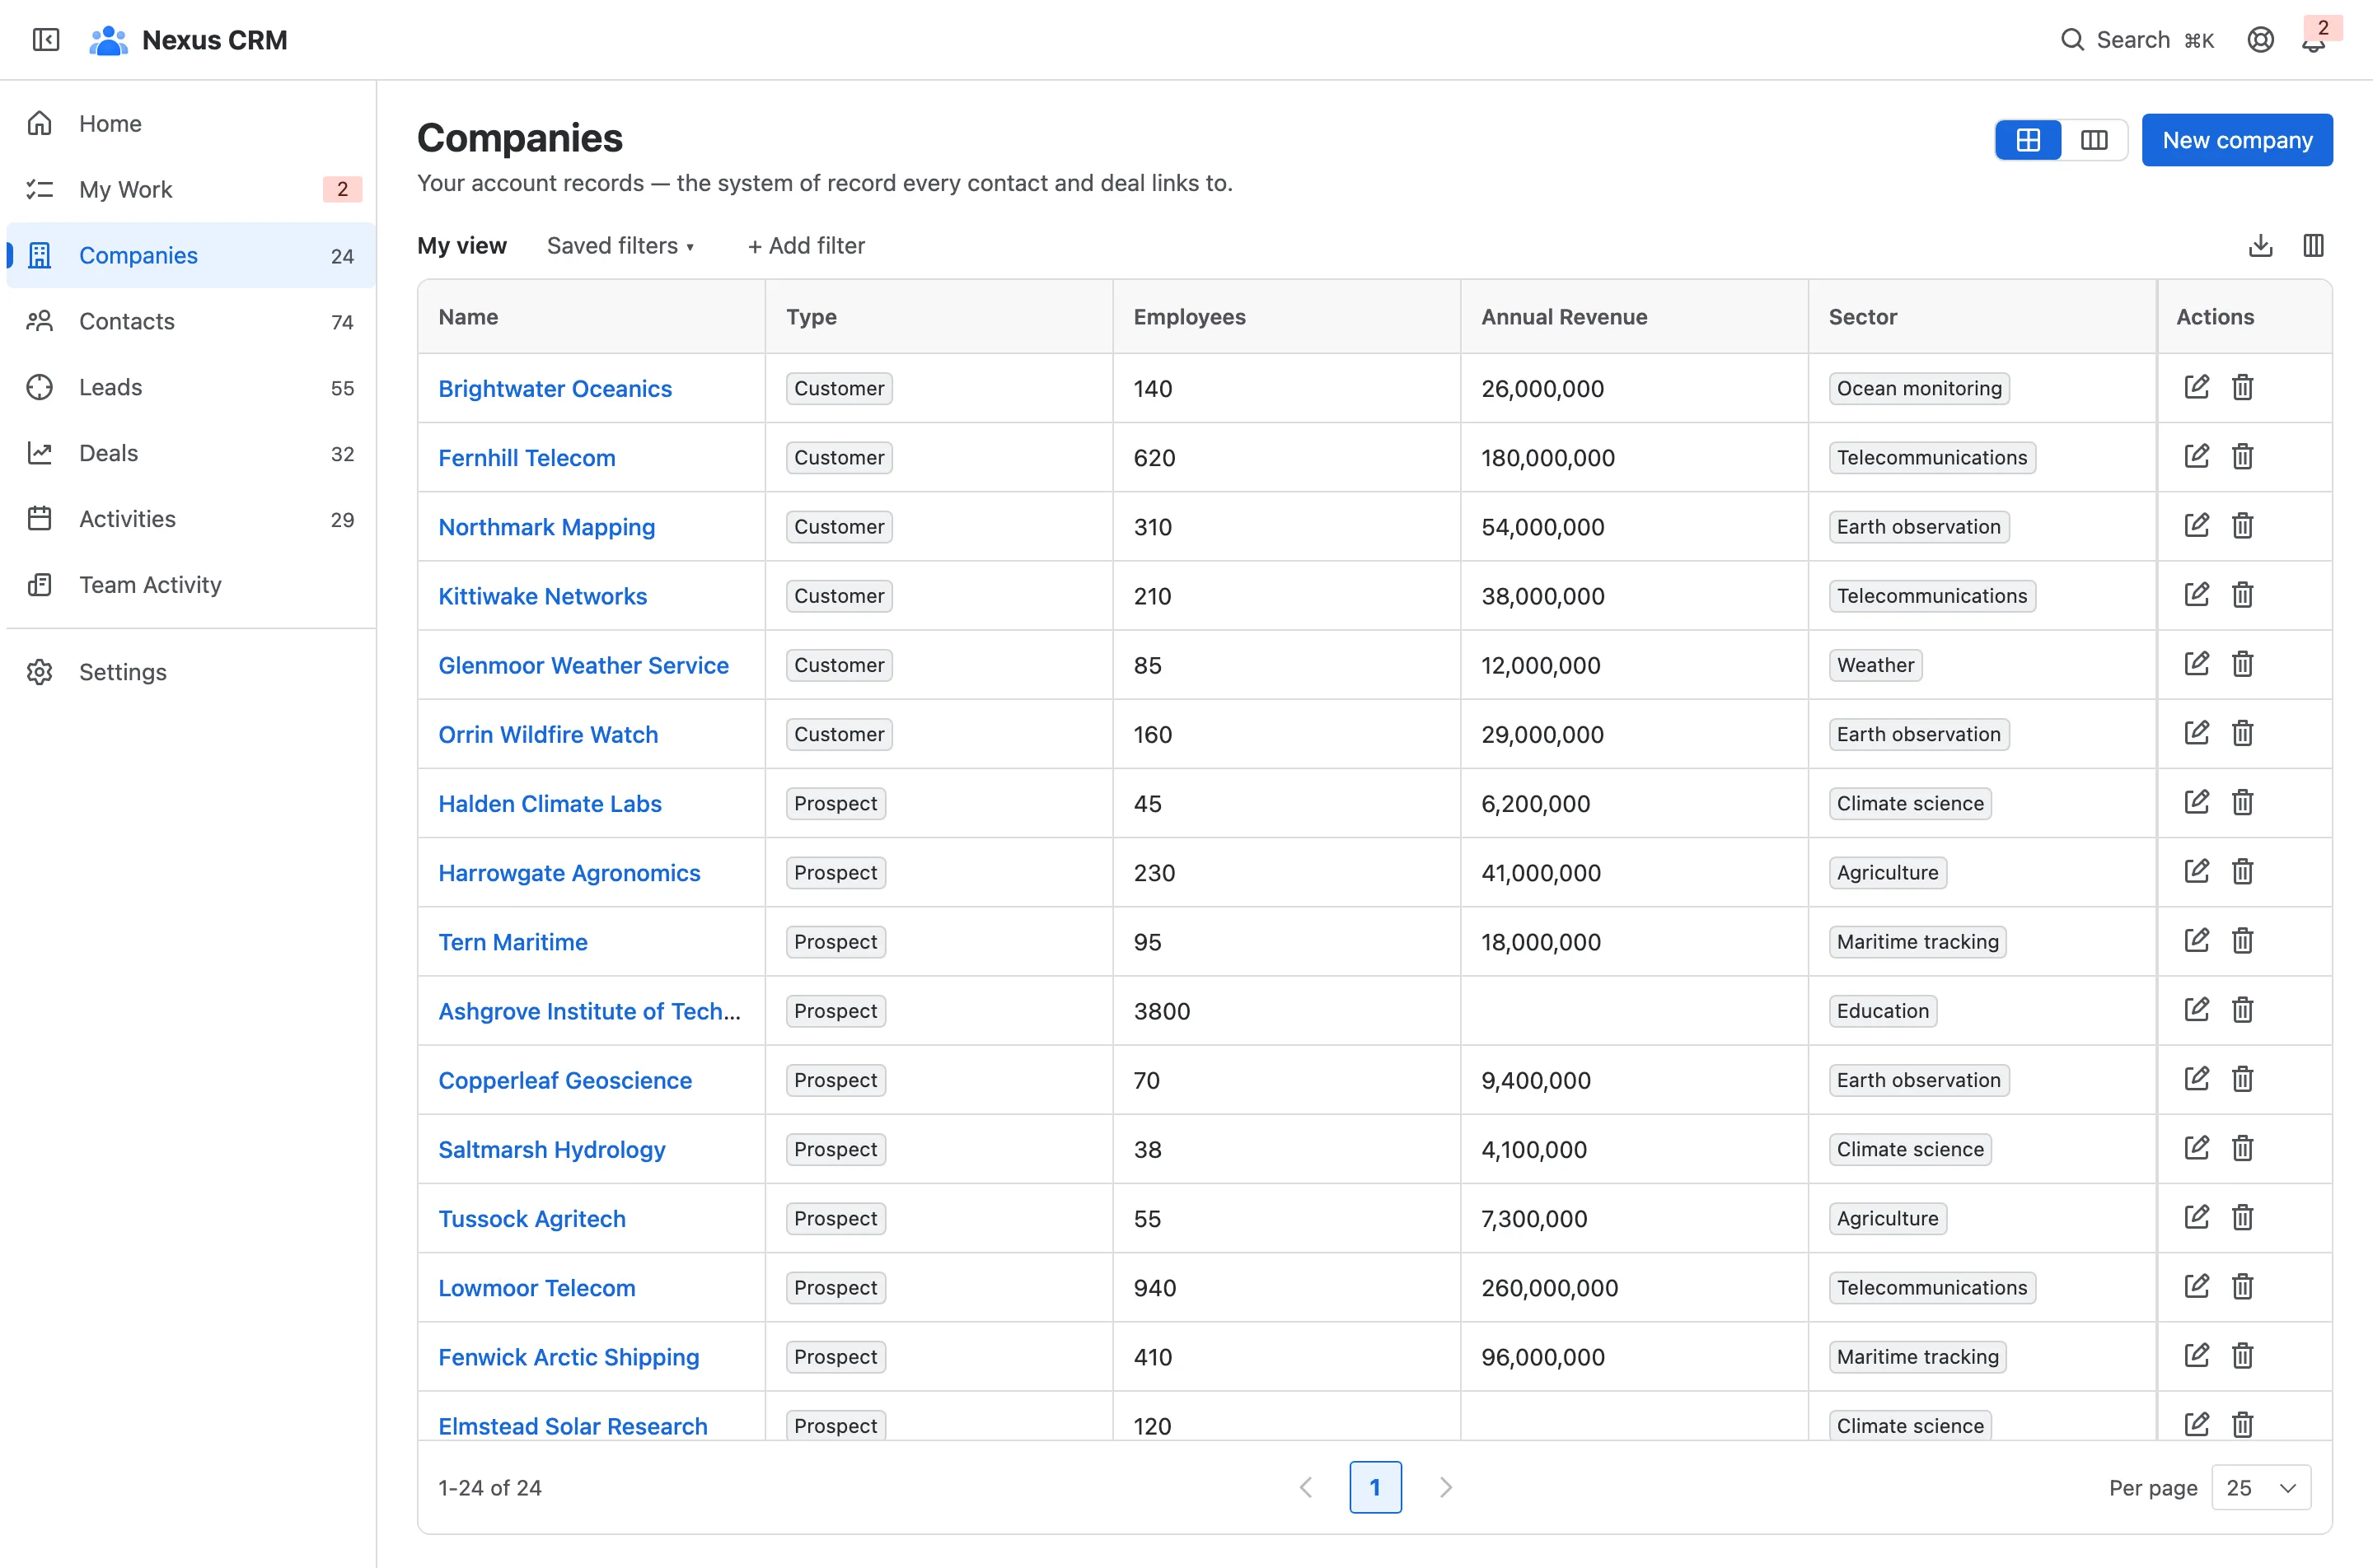This screenshot has width=2373, height=1568.
Task: Open column settings icon above table
Action: coord(2313,245)
